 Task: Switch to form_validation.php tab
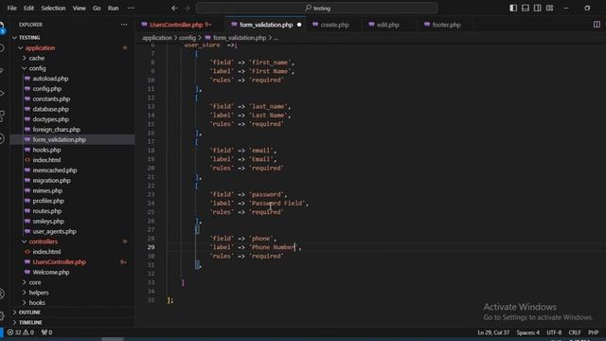266,25
